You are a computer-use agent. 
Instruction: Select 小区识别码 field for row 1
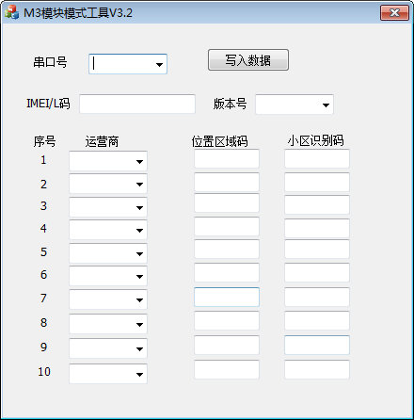(x=317, y=158)
